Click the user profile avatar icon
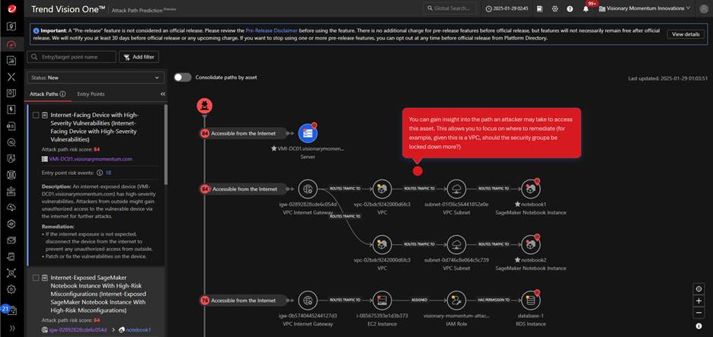Image resolution: width=713 pixels, height=337 pixels. [x=702, y=8]
